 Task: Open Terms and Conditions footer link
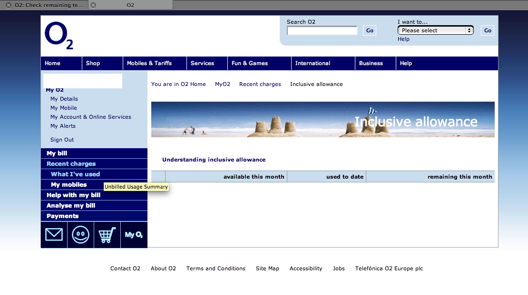tap(216, 268)
